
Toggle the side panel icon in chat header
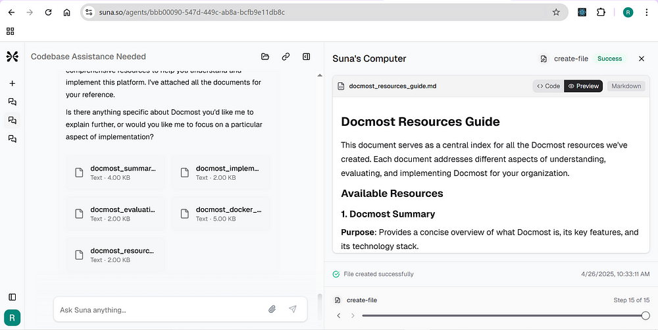[x=307, y=57]
